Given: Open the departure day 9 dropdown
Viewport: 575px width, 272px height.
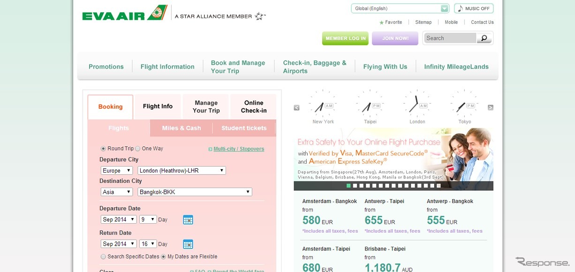Looking at the screenshot, I should pyautogui.click(x=148, y=219).
